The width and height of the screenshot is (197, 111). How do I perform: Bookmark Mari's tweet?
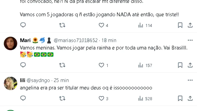point(180,65)
